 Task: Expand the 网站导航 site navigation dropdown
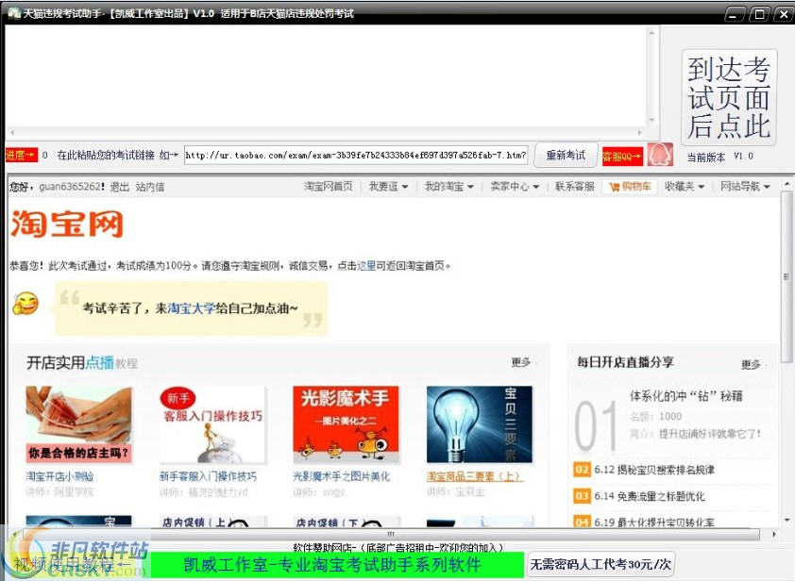(745, 187)
